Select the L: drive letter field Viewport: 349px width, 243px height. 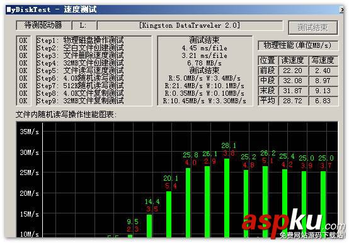tap(84, 25)
